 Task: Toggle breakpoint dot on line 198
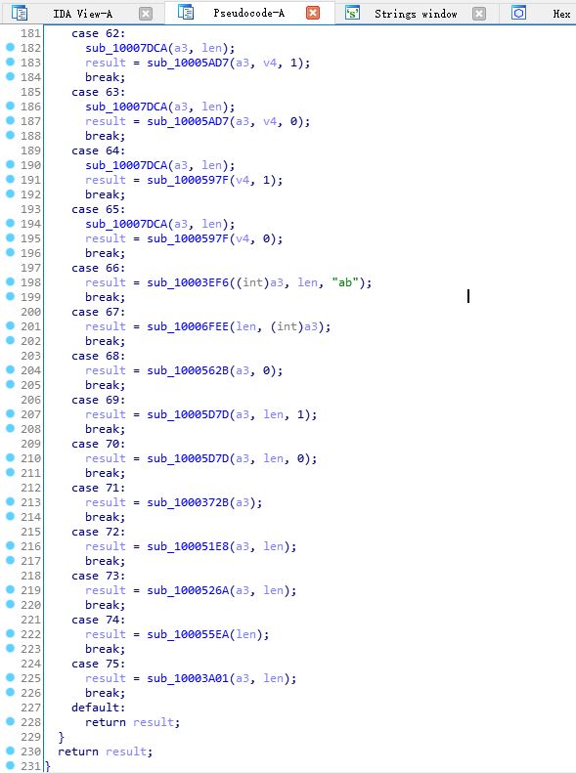click(10, 281)
